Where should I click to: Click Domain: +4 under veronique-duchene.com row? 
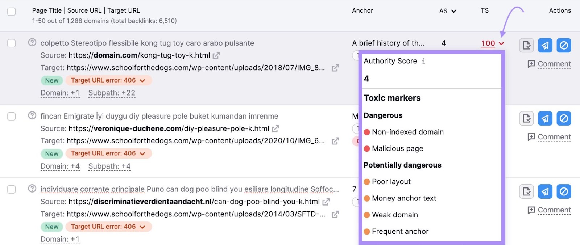(x=60, y=166)
